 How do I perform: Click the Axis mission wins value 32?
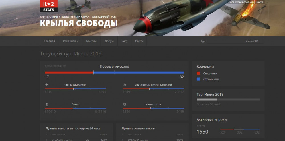pos(182,77)
